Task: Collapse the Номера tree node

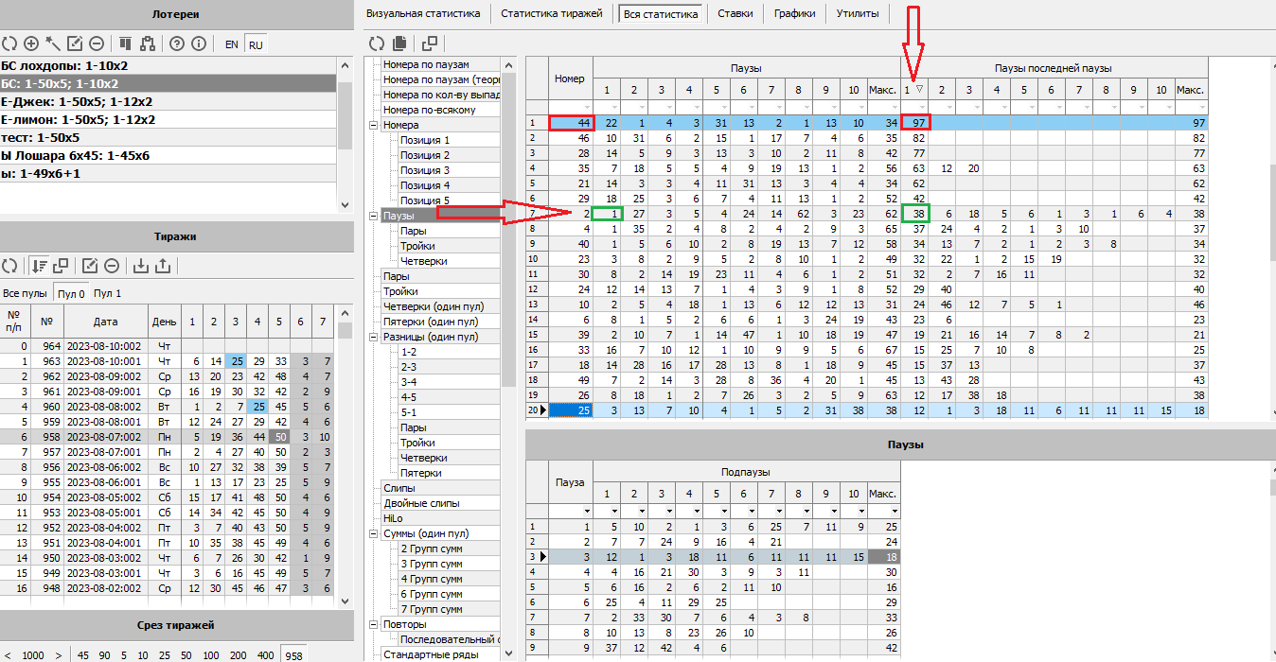Action: coord(373,125)
